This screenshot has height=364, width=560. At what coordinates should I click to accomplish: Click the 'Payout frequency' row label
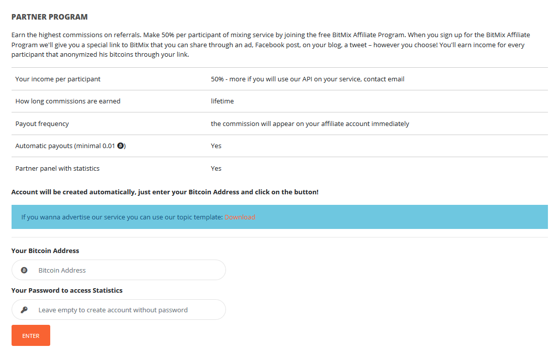42,124
